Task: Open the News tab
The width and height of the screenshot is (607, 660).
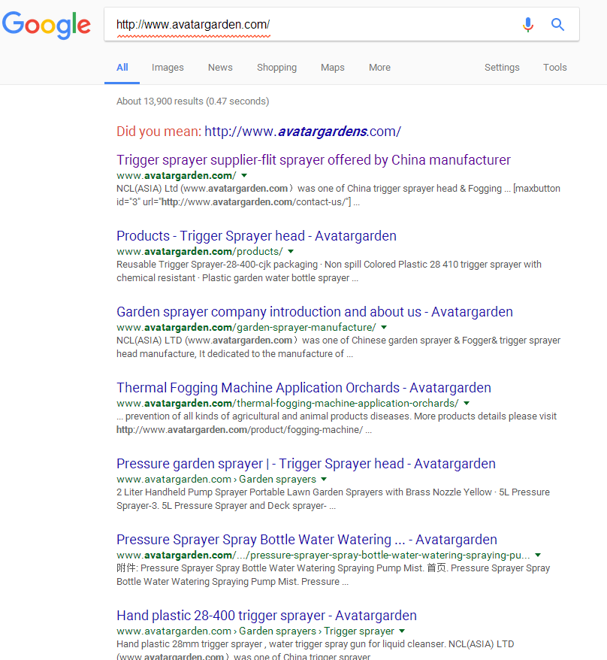Action: (220, 68)
